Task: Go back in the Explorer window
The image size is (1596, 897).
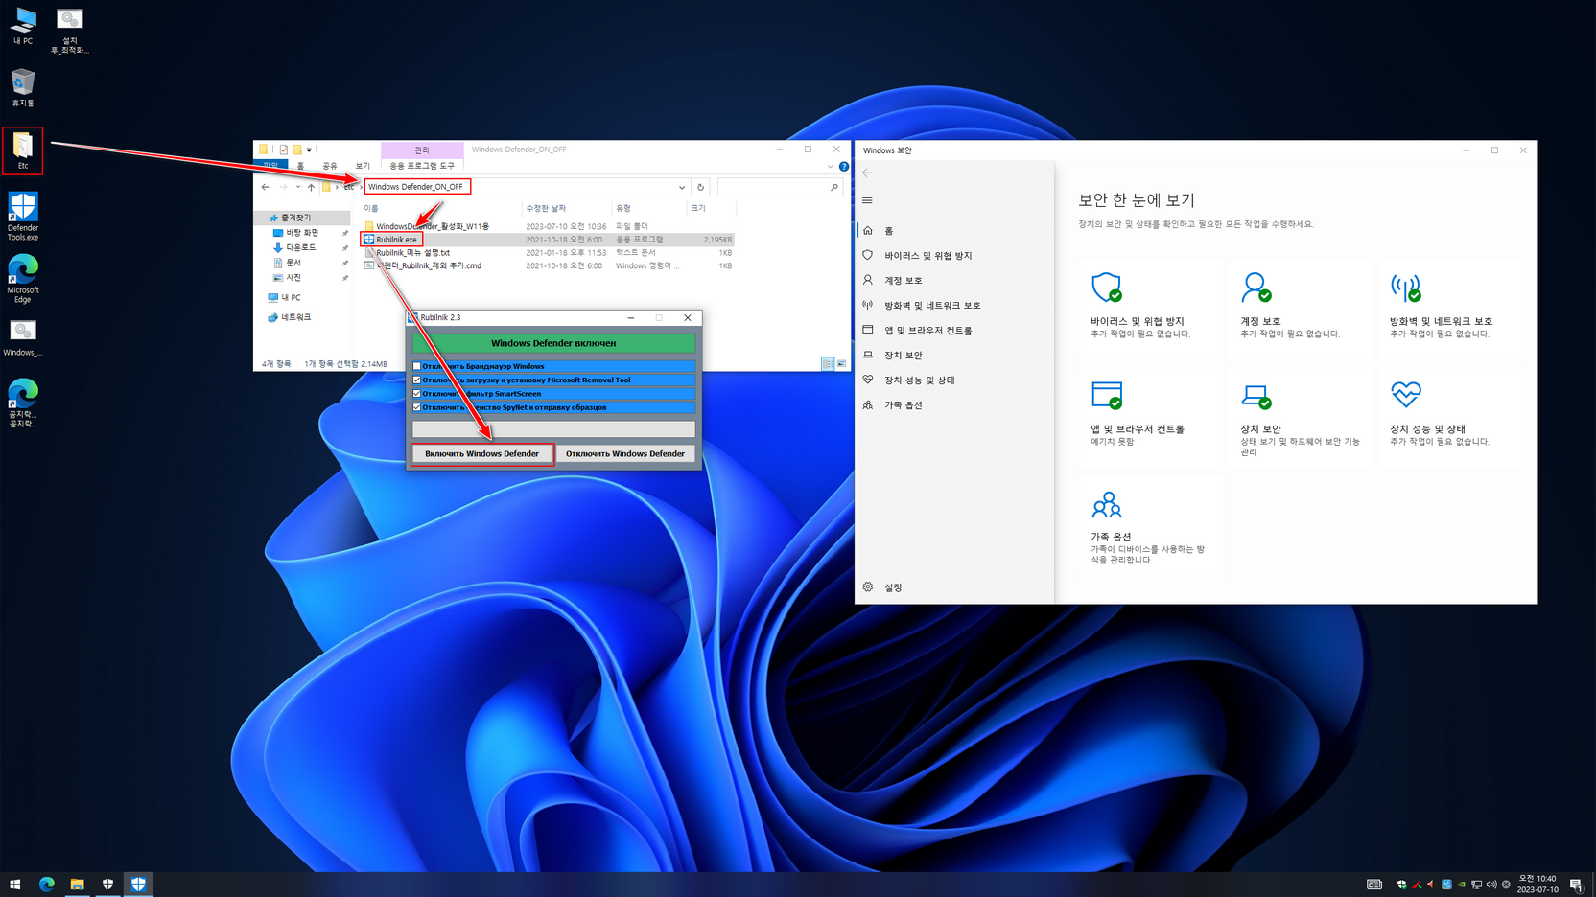Action: click(x=266, y=187)
